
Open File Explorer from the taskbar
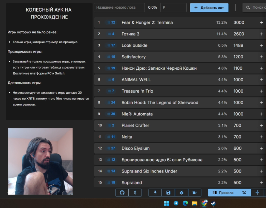tap(195, 203)
